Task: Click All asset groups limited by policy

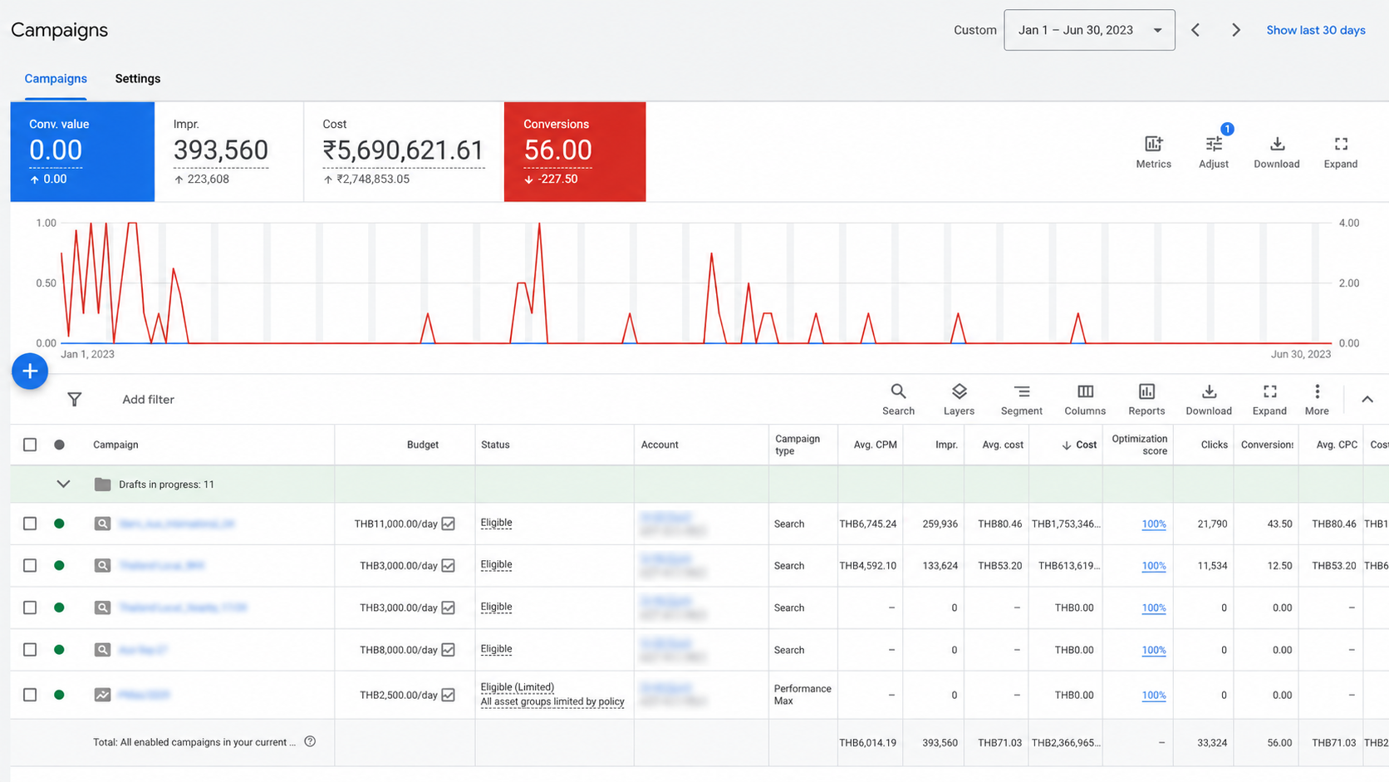Action: (x=552, y=701)
